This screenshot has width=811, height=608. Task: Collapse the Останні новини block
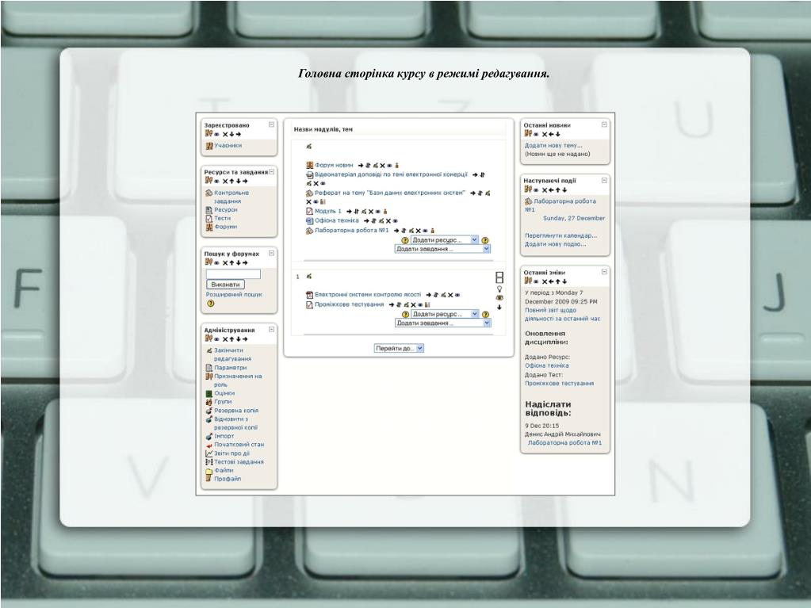click(x=604, y=124)
